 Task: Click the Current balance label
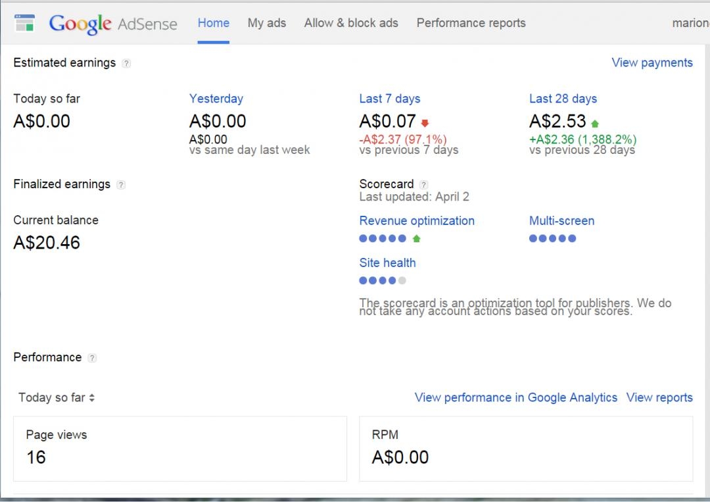[x=56, y=220]
